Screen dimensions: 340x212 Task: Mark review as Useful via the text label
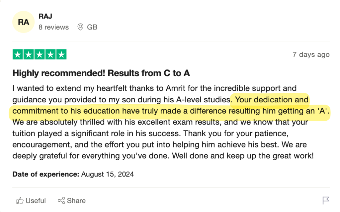(x=36, y=201)
